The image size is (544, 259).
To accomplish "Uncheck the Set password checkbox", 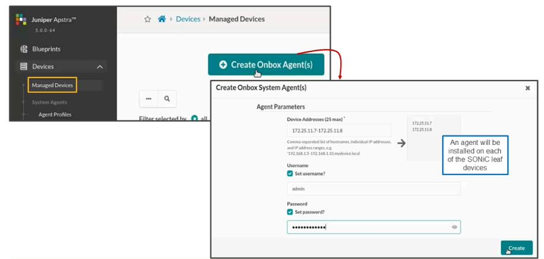I will (290, 212).
